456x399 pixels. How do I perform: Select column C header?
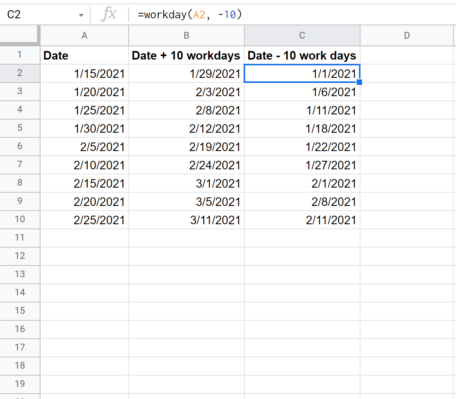(x=302, y=35)
